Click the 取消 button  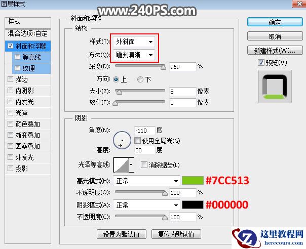coord(275,36)
